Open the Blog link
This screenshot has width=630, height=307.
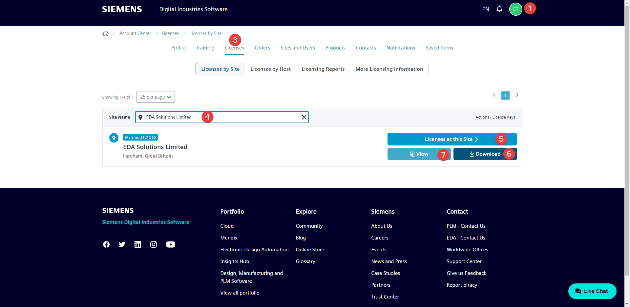pyautogui.click(x=301, y=238)
